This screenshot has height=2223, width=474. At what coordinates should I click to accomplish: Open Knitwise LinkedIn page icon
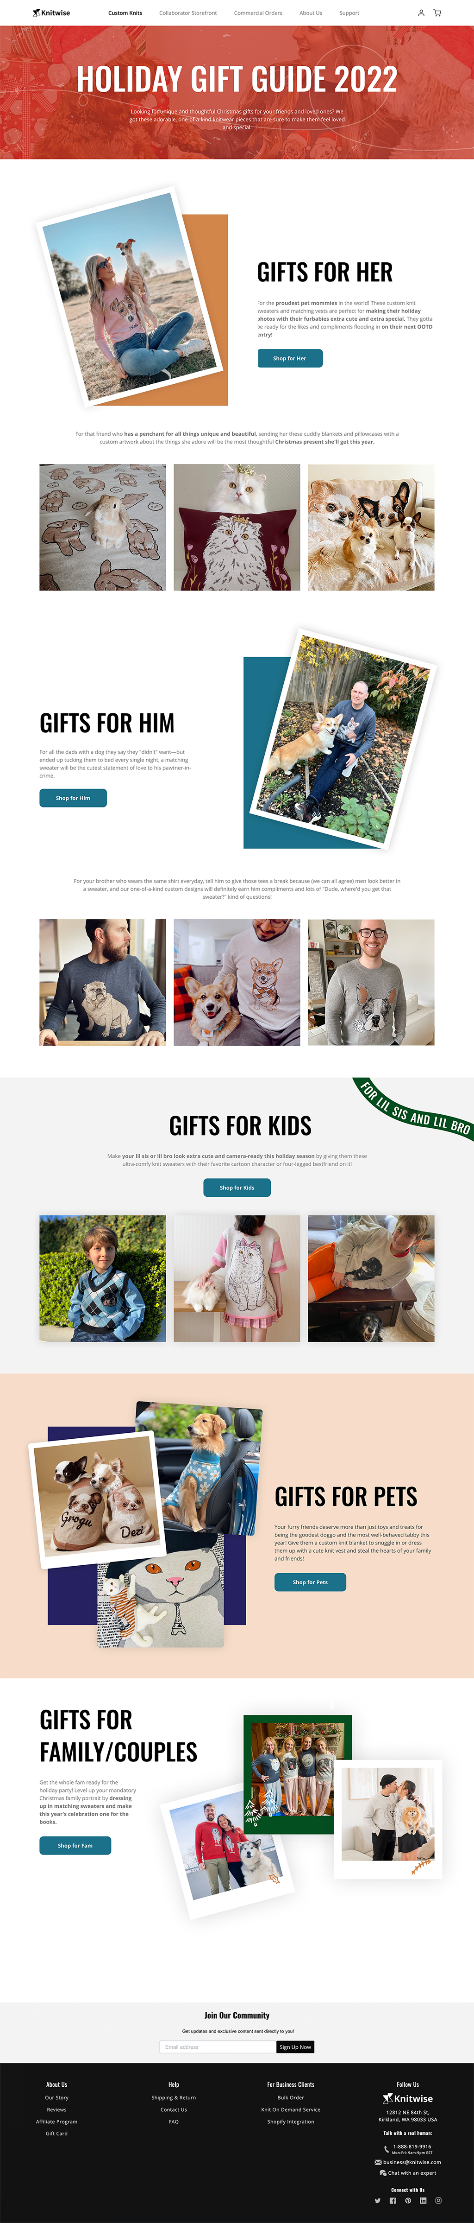tap(423, 2200)
